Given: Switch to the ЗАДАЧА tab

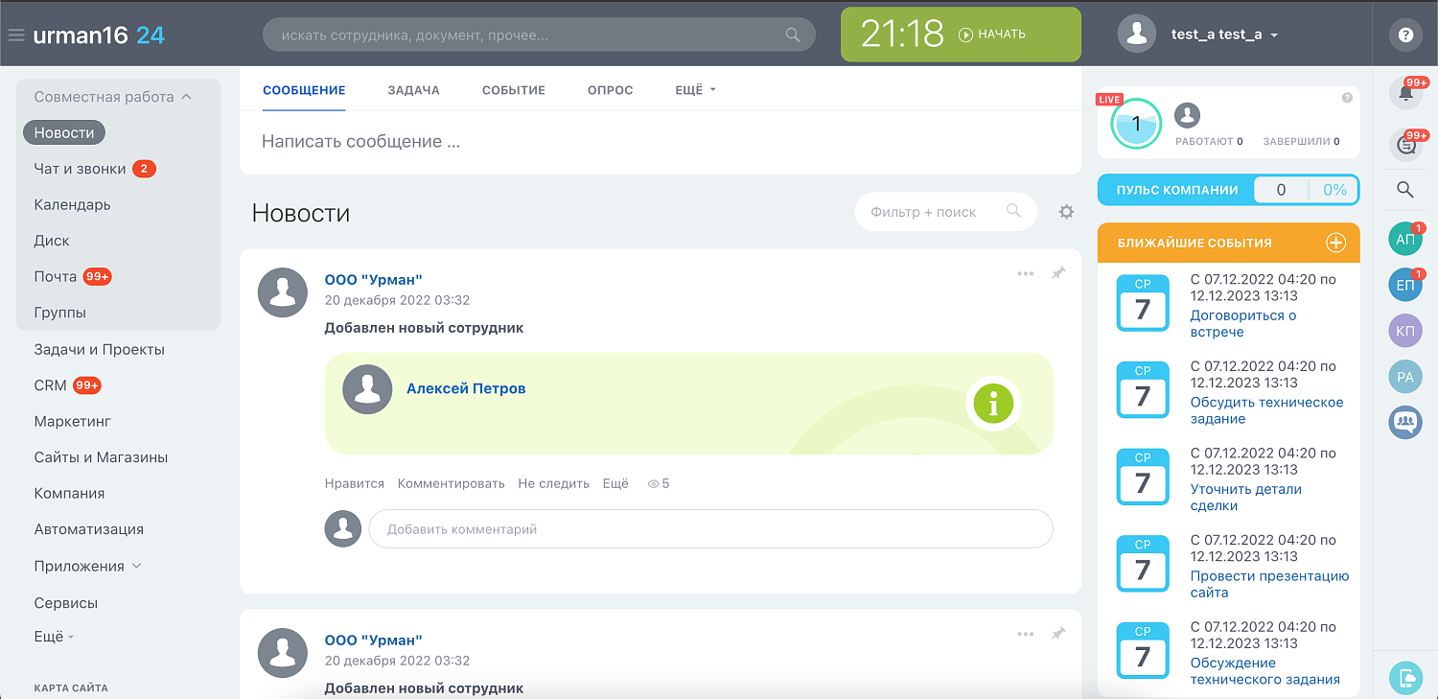Looking at the screenshot, I should (x=413, y=89).
